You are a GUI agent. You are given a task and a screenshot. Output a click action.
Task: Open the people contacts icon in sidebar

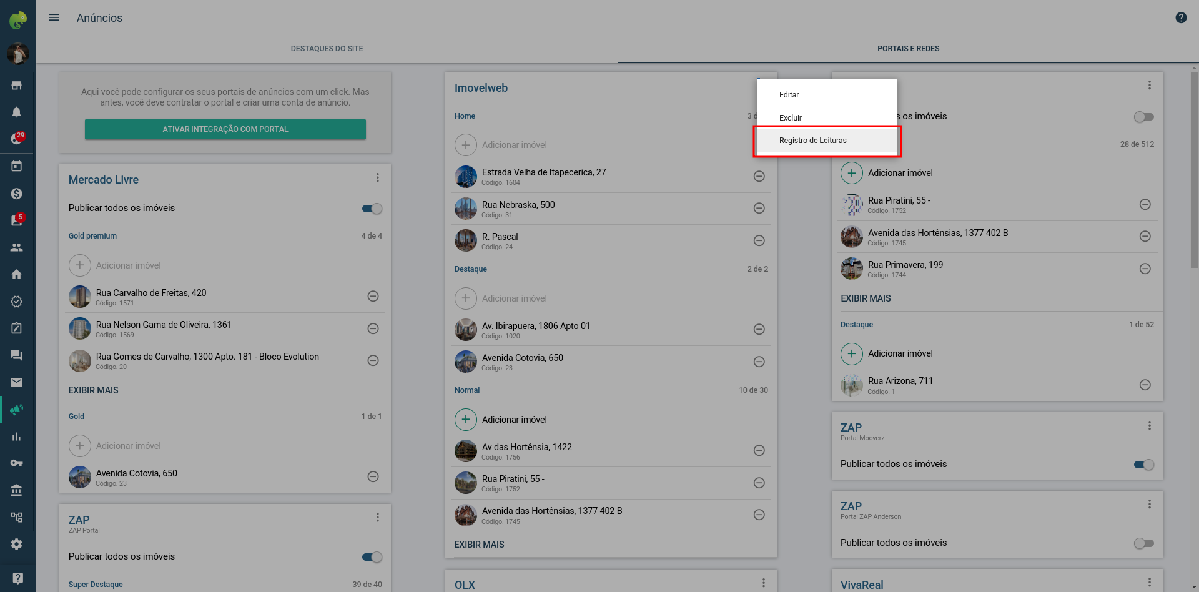[17, 247]
